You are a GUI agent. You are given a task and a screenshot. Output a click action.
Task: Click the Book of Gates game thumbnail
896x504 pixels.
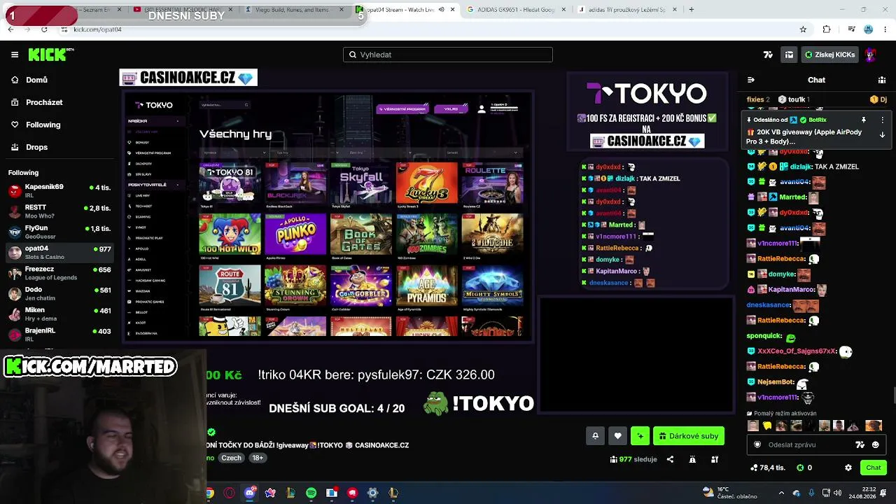(361, 234)
